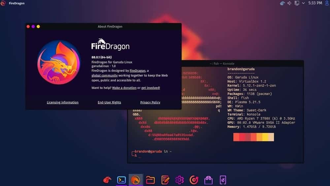Open the 5:33 PM clock
The width and height of the screenshot is (330, 186).
pyautogui.click(x=315, y=3)
